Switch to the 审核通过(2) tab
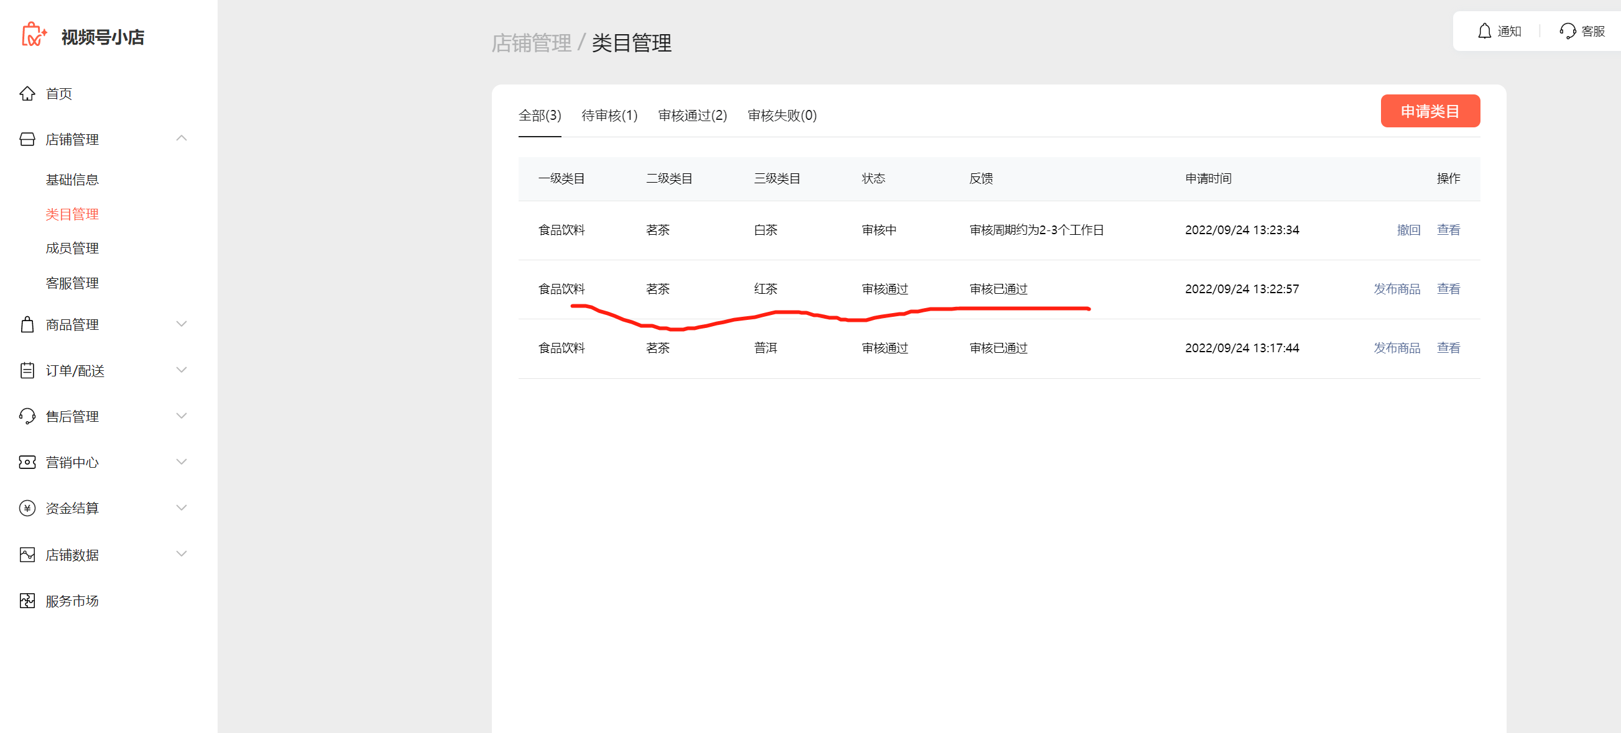 692,116
